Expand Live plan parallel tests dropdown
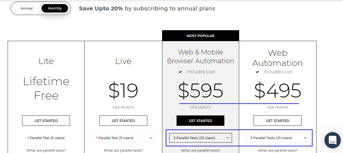This screenshot has width=343, height=153. pos(123,138)
